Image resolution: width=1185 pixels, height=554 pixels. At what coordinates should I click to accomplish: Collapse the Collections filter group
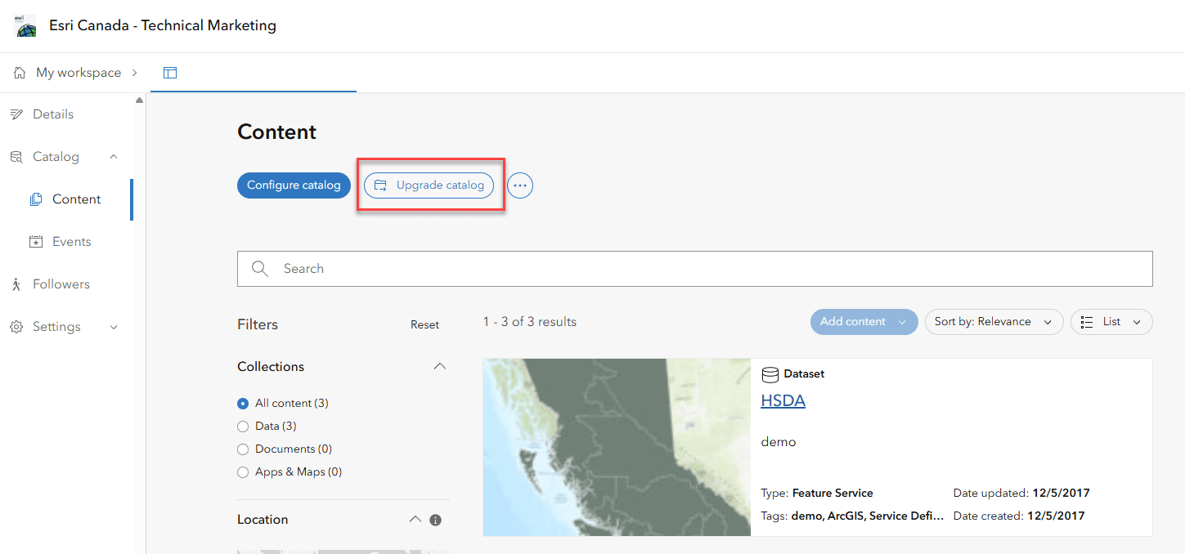coord(440,366)
